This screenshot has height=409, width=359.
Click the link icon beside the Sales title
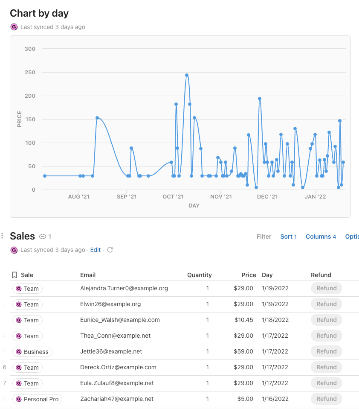point(43,237)
